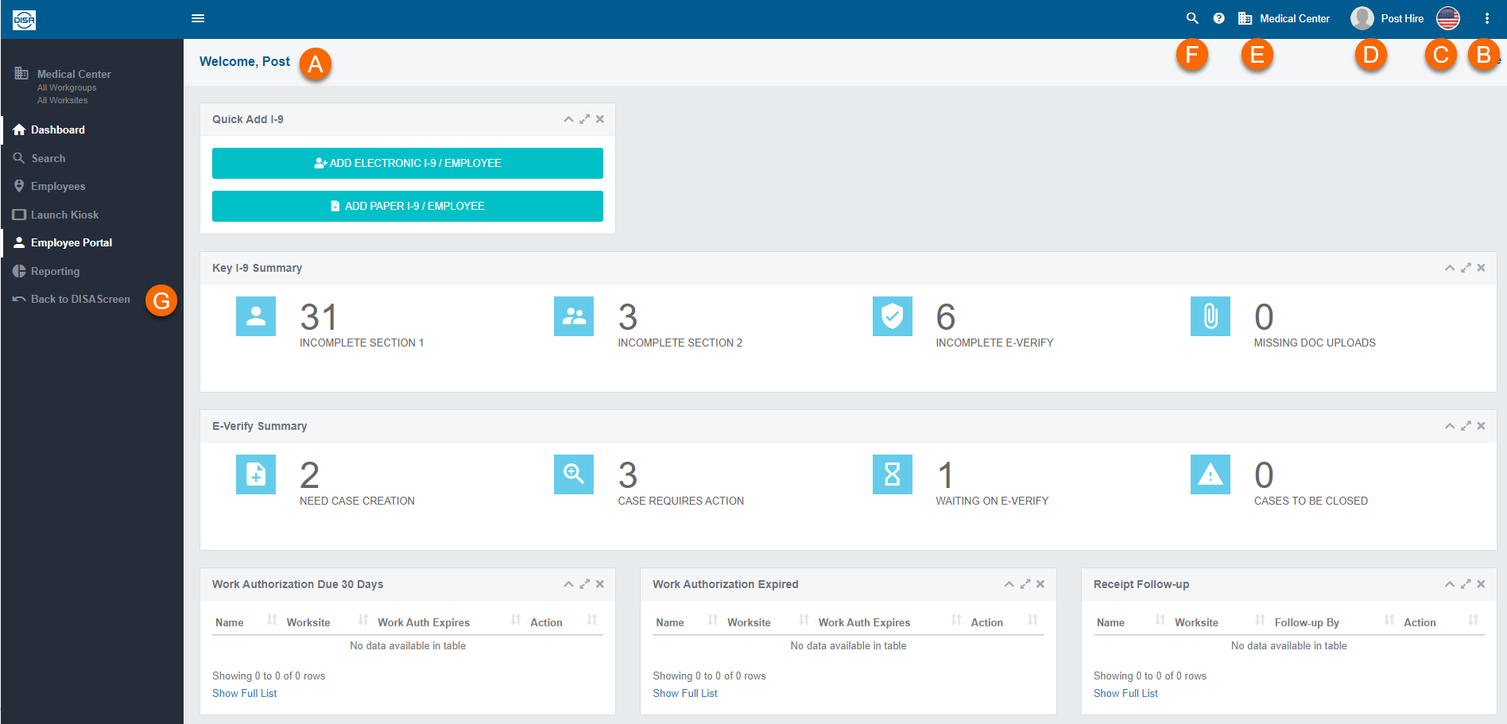Image resolution: width=1507 pixels, height=724 pixels.
Task: Open the help question mark icon
Action: tap(1218, 18)
